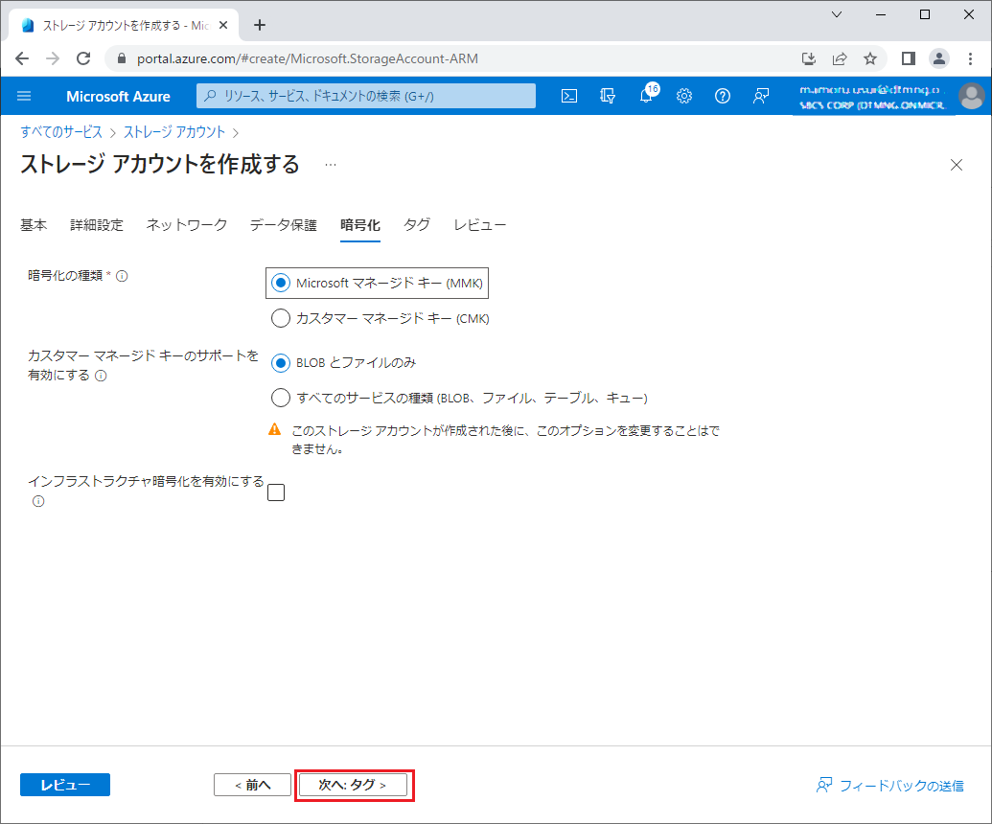Open a new browser tab
The image size is (992, 824).
pyautogui.click(x=260, y=25)
